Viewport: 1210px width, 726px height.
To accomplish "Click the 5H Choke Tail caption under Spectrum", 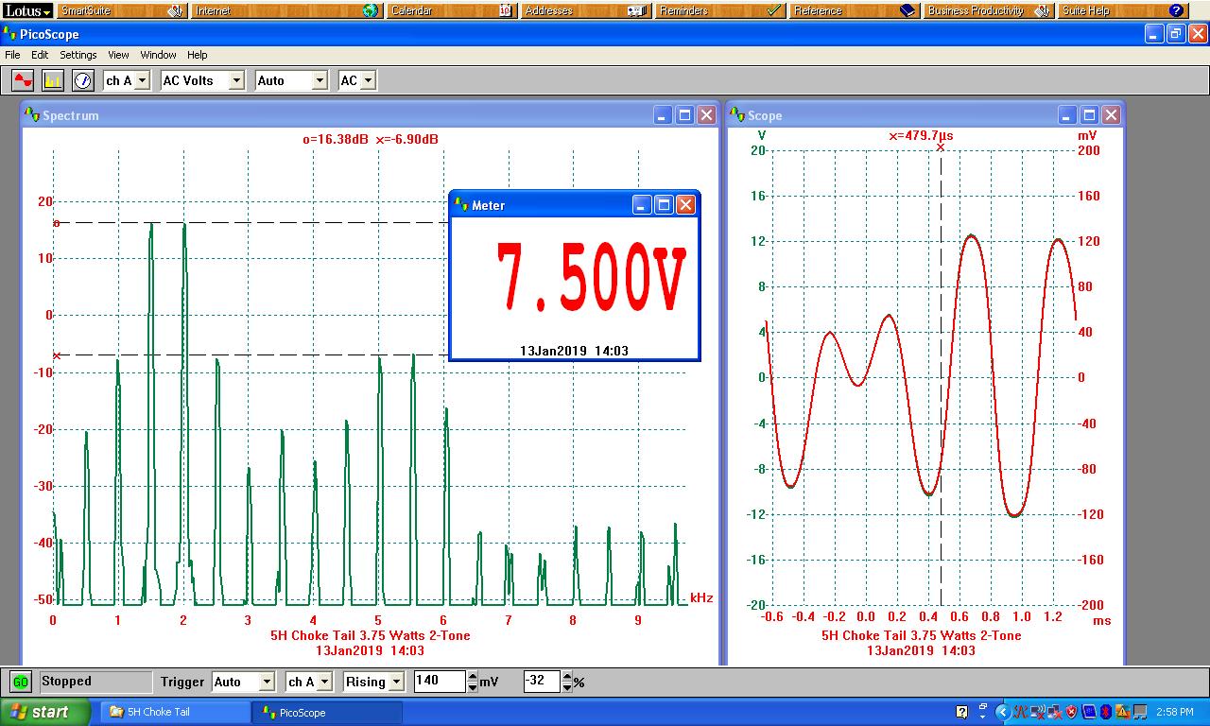I will click(x=371, y=635).
